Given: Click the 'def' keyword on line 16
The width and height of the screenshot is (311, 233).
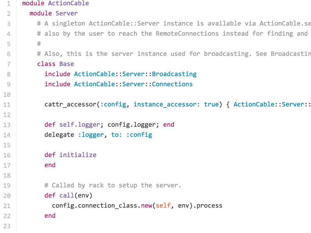Looking at the screenshot, I should (50, 155).
